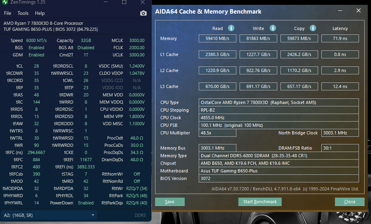Click the PowerDown value Enabled
371x224 pixels.
(x=86, y=203)
